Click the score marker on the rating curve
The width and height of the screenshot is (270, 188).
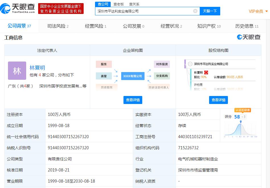[x=241, y=122]
